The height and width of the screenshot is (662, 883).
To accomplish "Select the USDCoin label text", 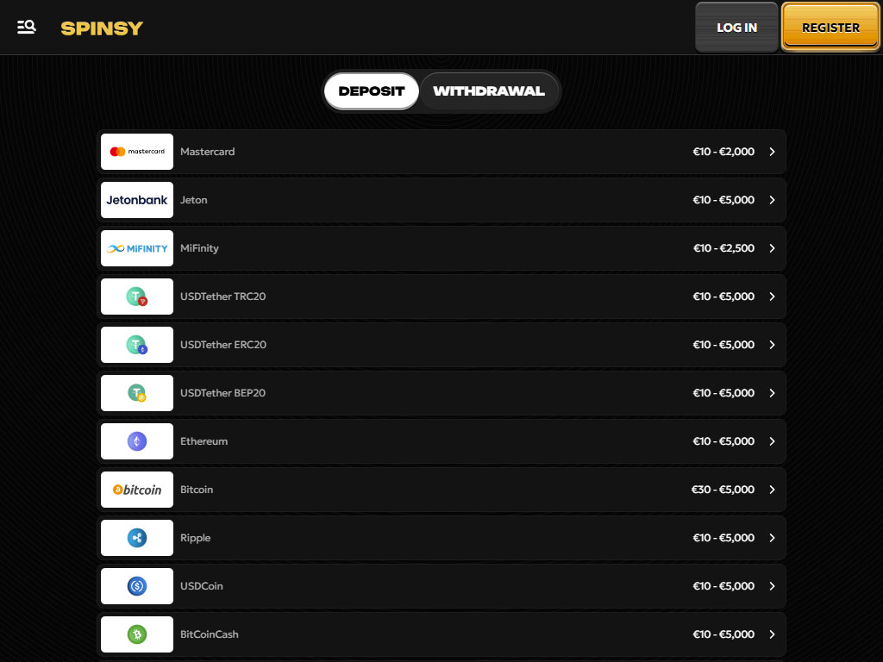I will [202, 586].
